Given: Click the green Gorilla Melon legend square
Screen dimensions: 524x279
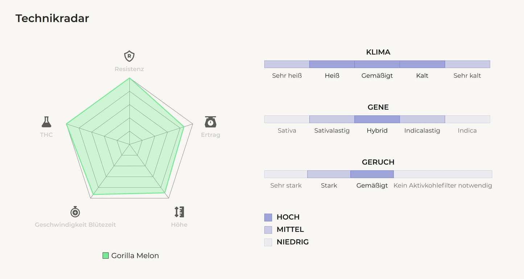Looking at the screenshot, I should click(106, 256).
